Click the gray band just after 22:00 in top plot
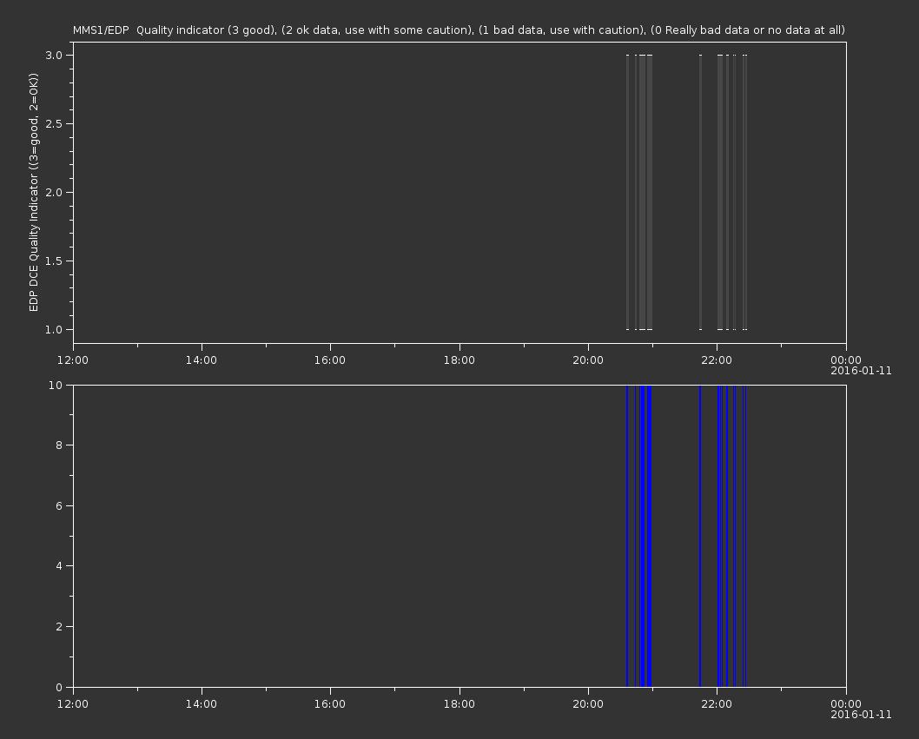Image resolution: width=919 pixels, height=739 pixels. (x=720, y=192)
